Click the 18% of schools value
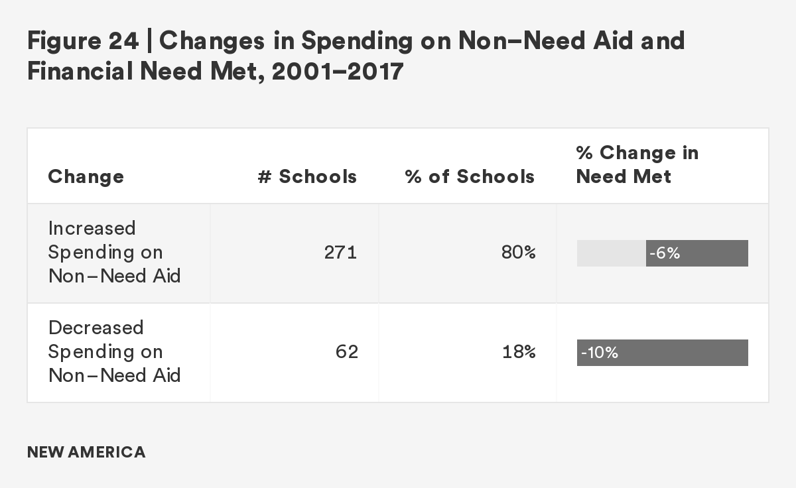This screenshot has width=796, height=488. 518,352
